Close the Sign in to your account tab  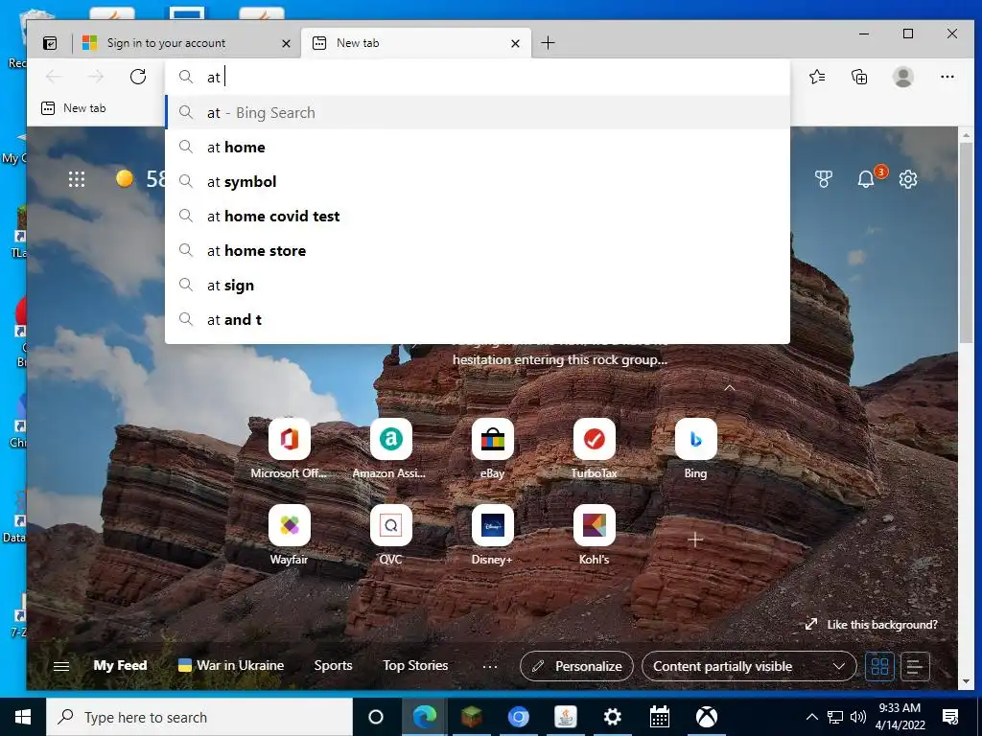pyautogui.click(x=286, y=43)
